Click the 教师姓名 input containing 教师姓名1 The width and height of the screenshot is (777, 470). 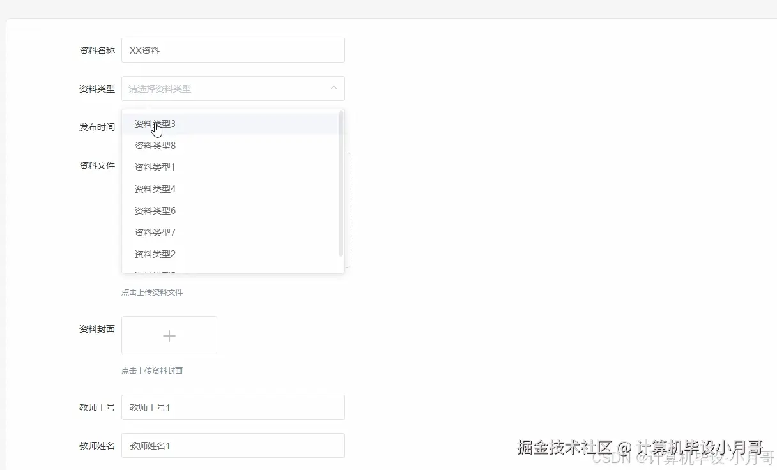tap(233, 445)
